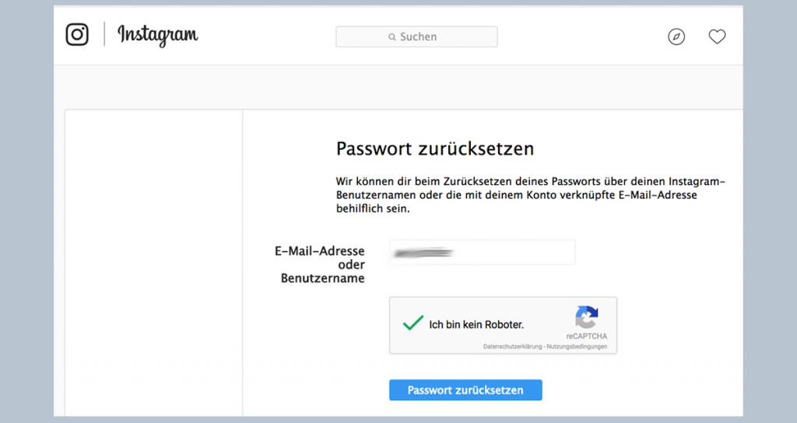Click the Passwort zurücksetzen heading text
797x423 pixels.
435,149
